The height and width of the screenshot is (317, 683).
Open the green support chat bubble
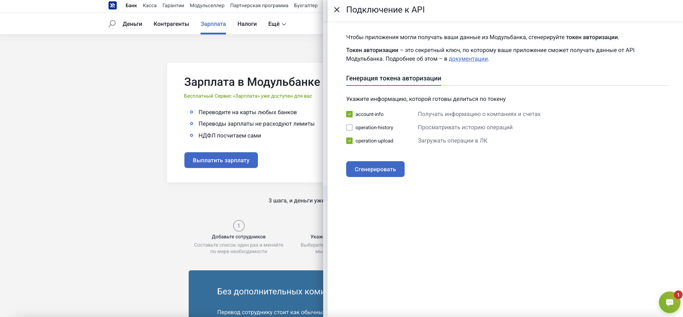[x=669, y=302]
